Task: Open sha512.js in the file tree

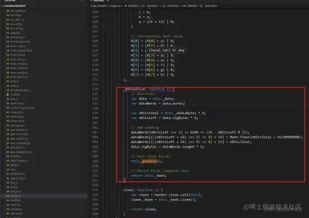Action: click(15, 205)
